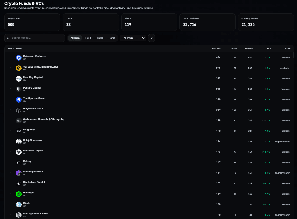
Task: Sort by the FUND column header
Action: [x=19, y=49]
